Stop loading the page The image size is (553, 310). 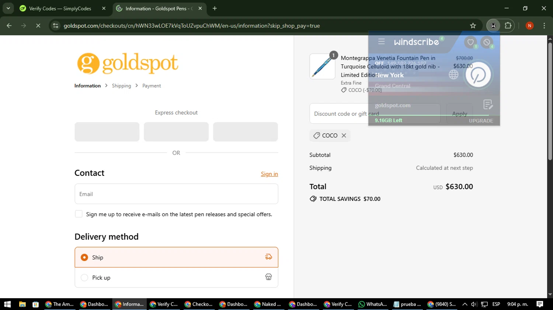(38, 26)
